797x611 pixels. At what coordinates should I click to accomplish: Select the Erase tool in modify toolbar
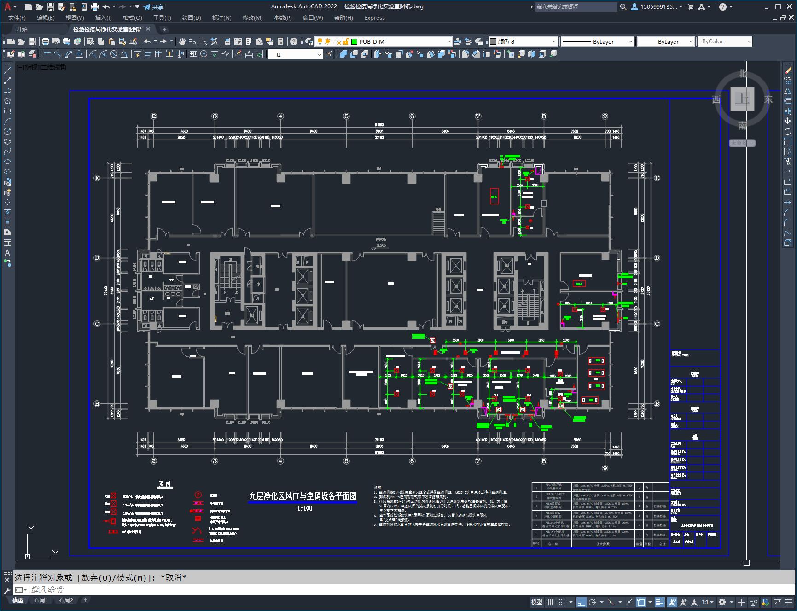pos(788,71)
